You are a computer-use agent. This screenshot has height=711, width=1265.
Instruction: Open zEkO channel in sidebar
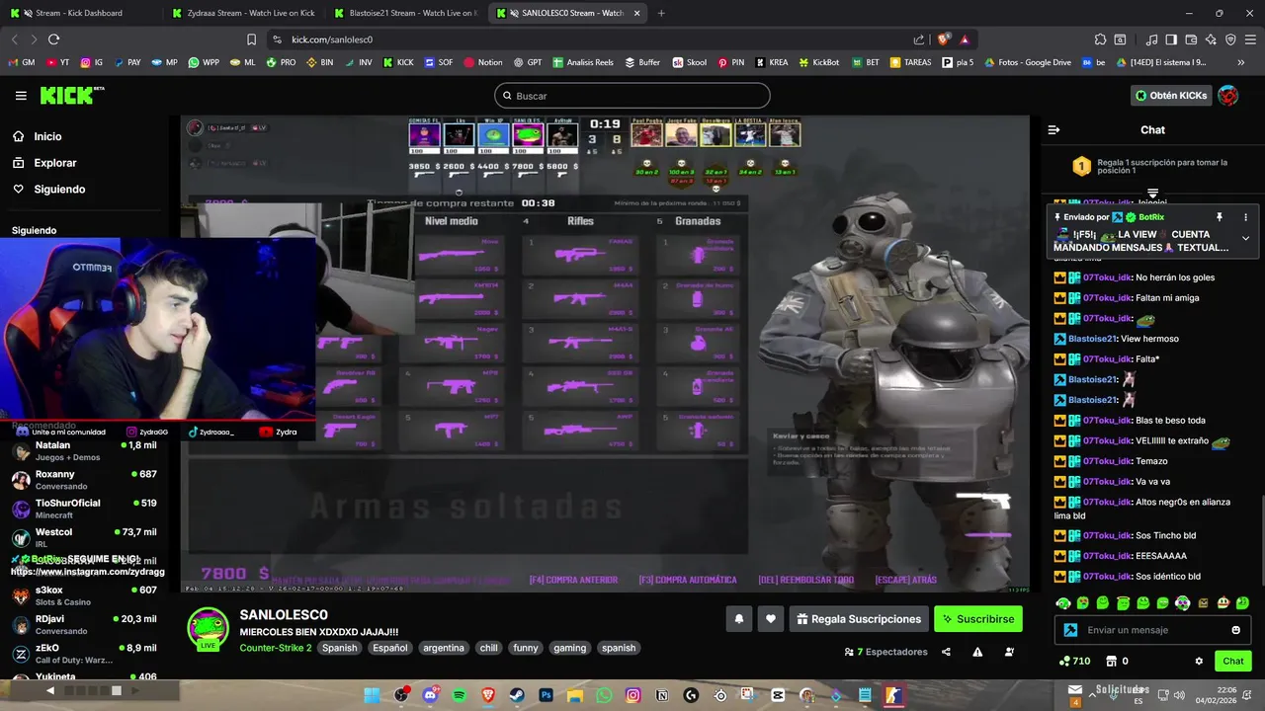click(x=84, y=654)
